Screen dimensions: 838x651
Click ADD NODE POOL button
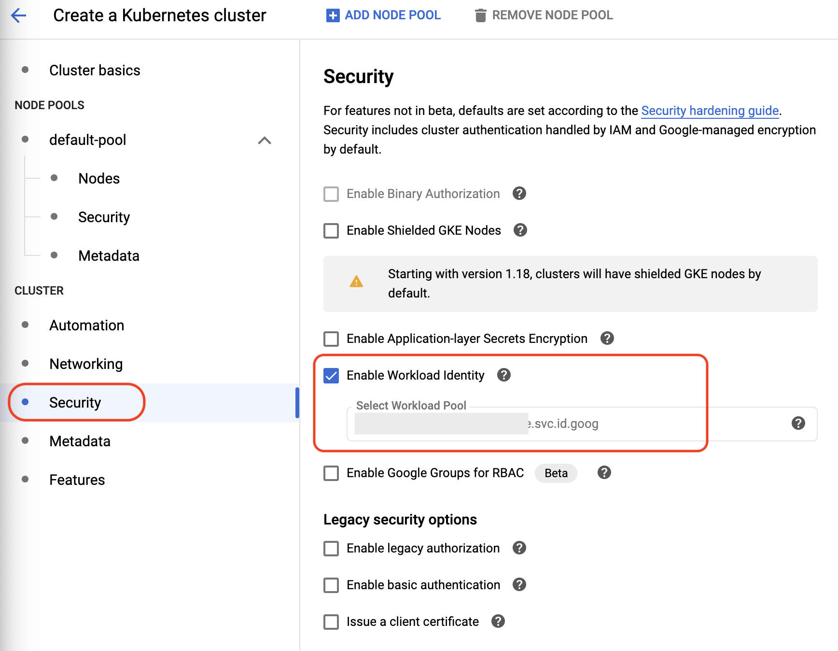[x=383, y=15]
